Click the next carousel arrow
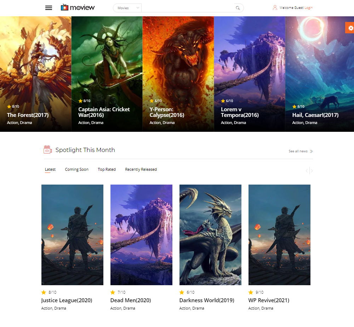This screenshot has width=354, height=327. (312, 171)
